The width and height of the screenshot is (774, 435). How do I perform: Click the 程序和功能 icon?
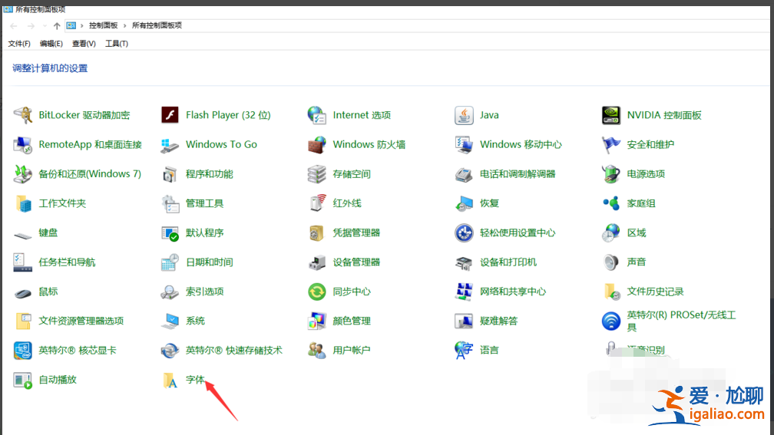click(x=170, y=174)
